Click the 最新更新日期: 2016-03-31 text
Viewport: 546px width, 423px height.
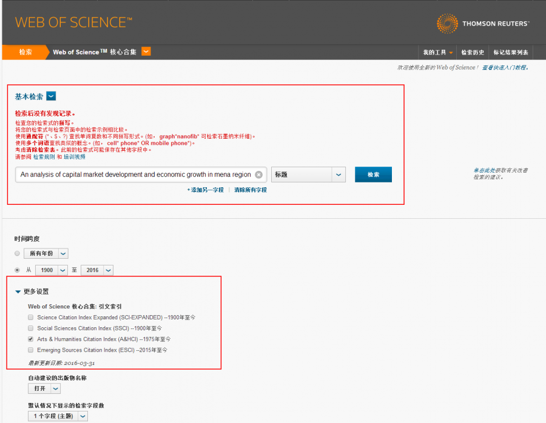click(x=61, y=363)
